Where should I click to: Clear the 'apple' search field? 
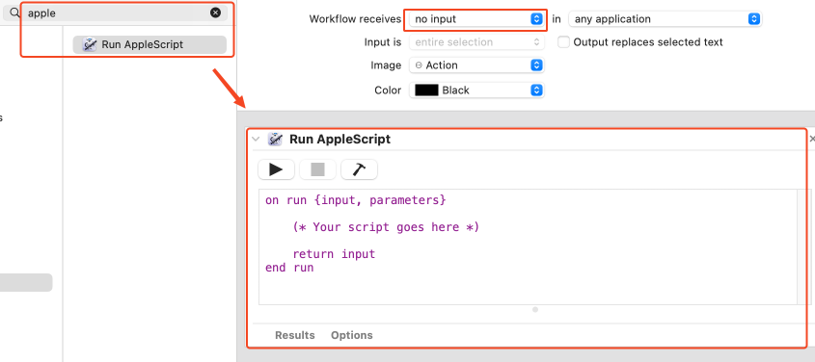coord(215,13)
